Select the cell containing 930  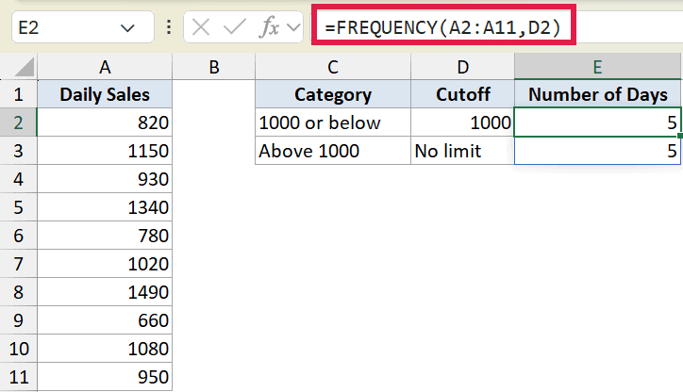(x=105, y=179)
